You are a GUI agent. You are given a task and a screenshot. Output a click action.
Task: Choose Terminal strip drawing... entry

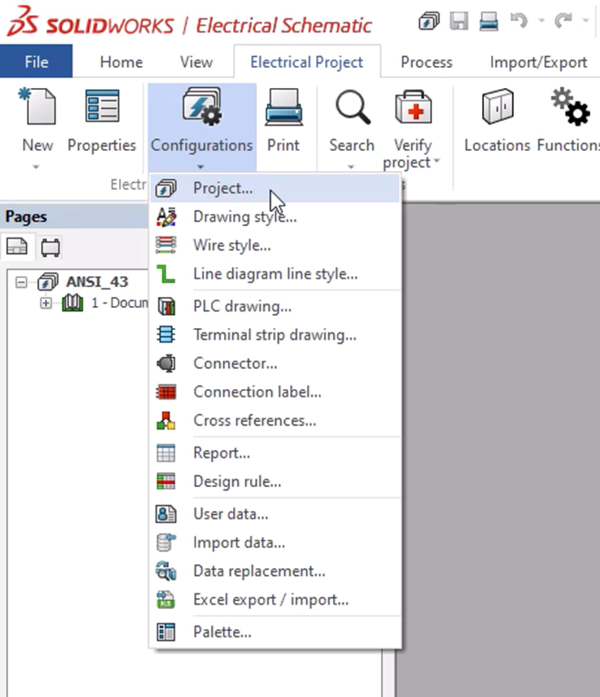pyautogui.click(x=276, y=334)
